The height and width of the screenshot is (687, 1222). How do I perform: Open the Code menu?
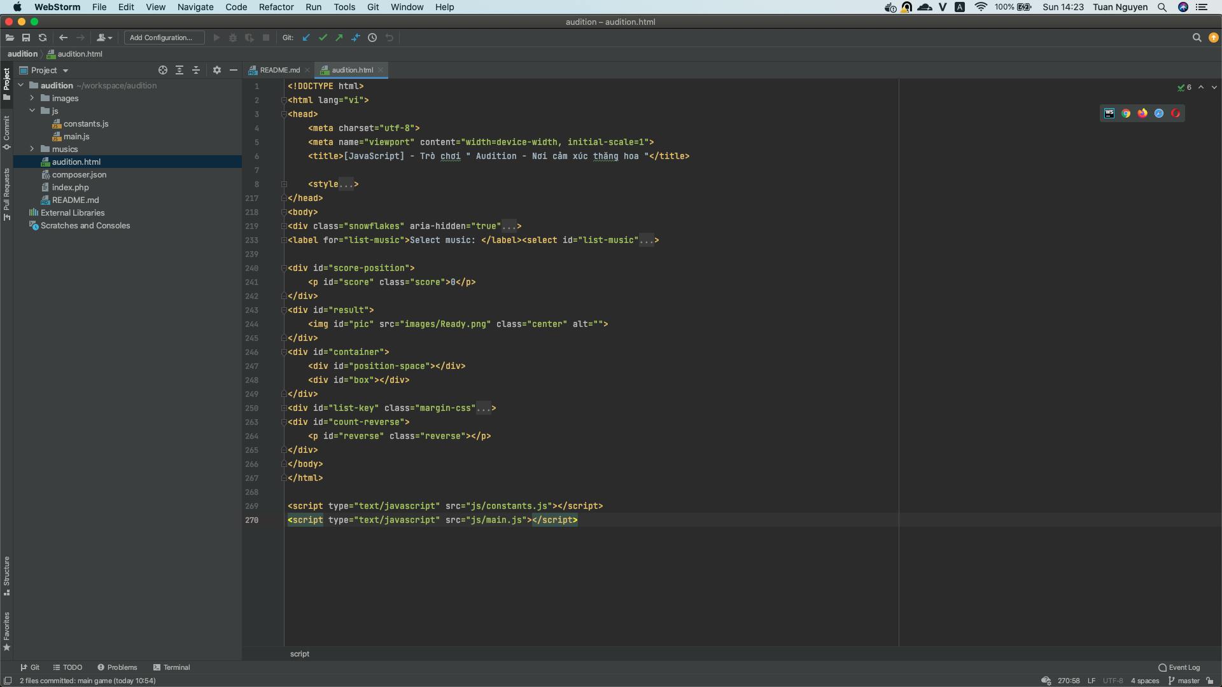click(236, 7)
